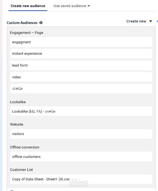Image resolution: width=158 pixels, height=191 pixels.
Task: Open the Create new dropdown arrow
Action: (x=151, y=21)
